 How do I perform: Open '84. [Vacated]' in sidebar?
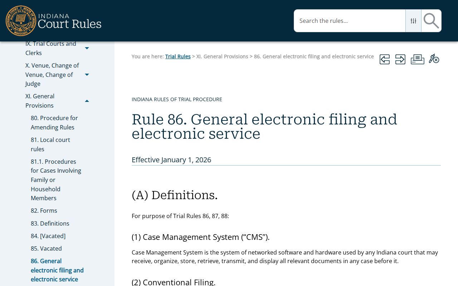(x=48, y=236)
